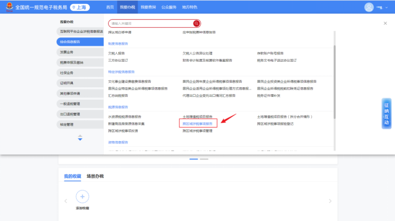Open the 跨区域涉税事项反馈 link

123,131
